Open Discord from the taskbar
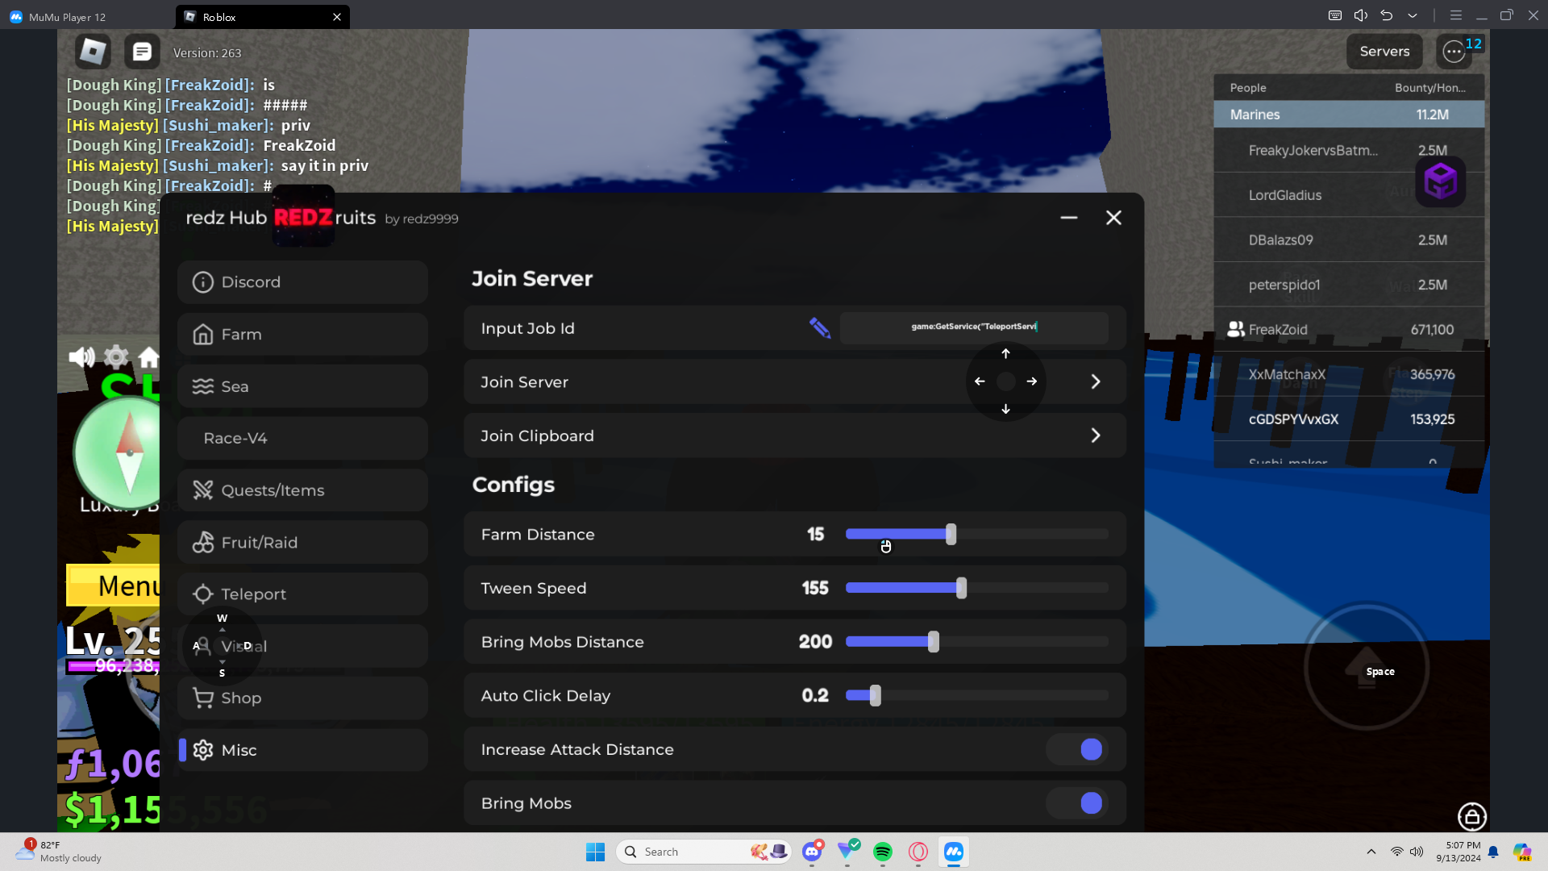This screenshot has height=871, width=1548. coord(812,852)
